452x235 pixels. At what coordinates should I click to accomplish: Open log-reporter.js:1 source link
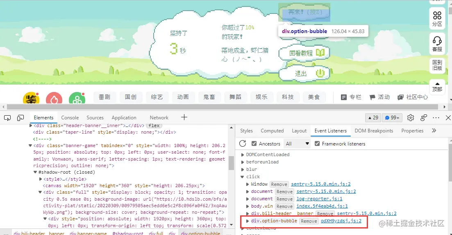tap(319, 199)
